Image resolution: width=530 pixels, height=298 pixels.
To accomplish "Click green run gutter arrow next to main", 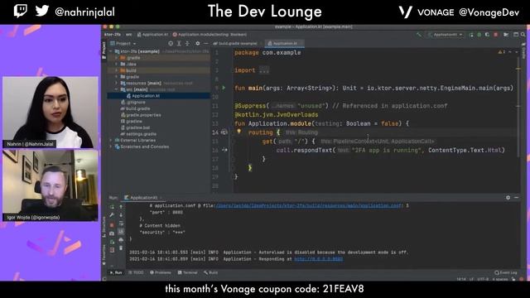I will tap(224, 88).
